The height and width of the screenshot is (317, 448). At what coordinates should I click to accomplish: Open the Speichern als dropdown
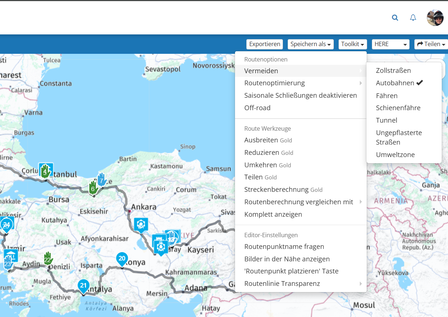coord(310,44)
